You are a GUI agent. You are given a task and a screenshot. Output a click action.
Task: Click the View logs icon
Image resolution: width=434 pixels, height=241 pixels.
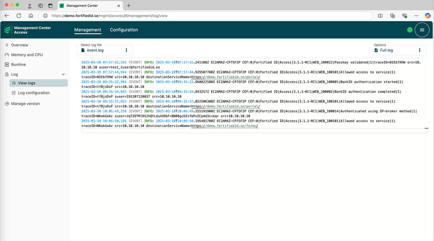point(14,83)
